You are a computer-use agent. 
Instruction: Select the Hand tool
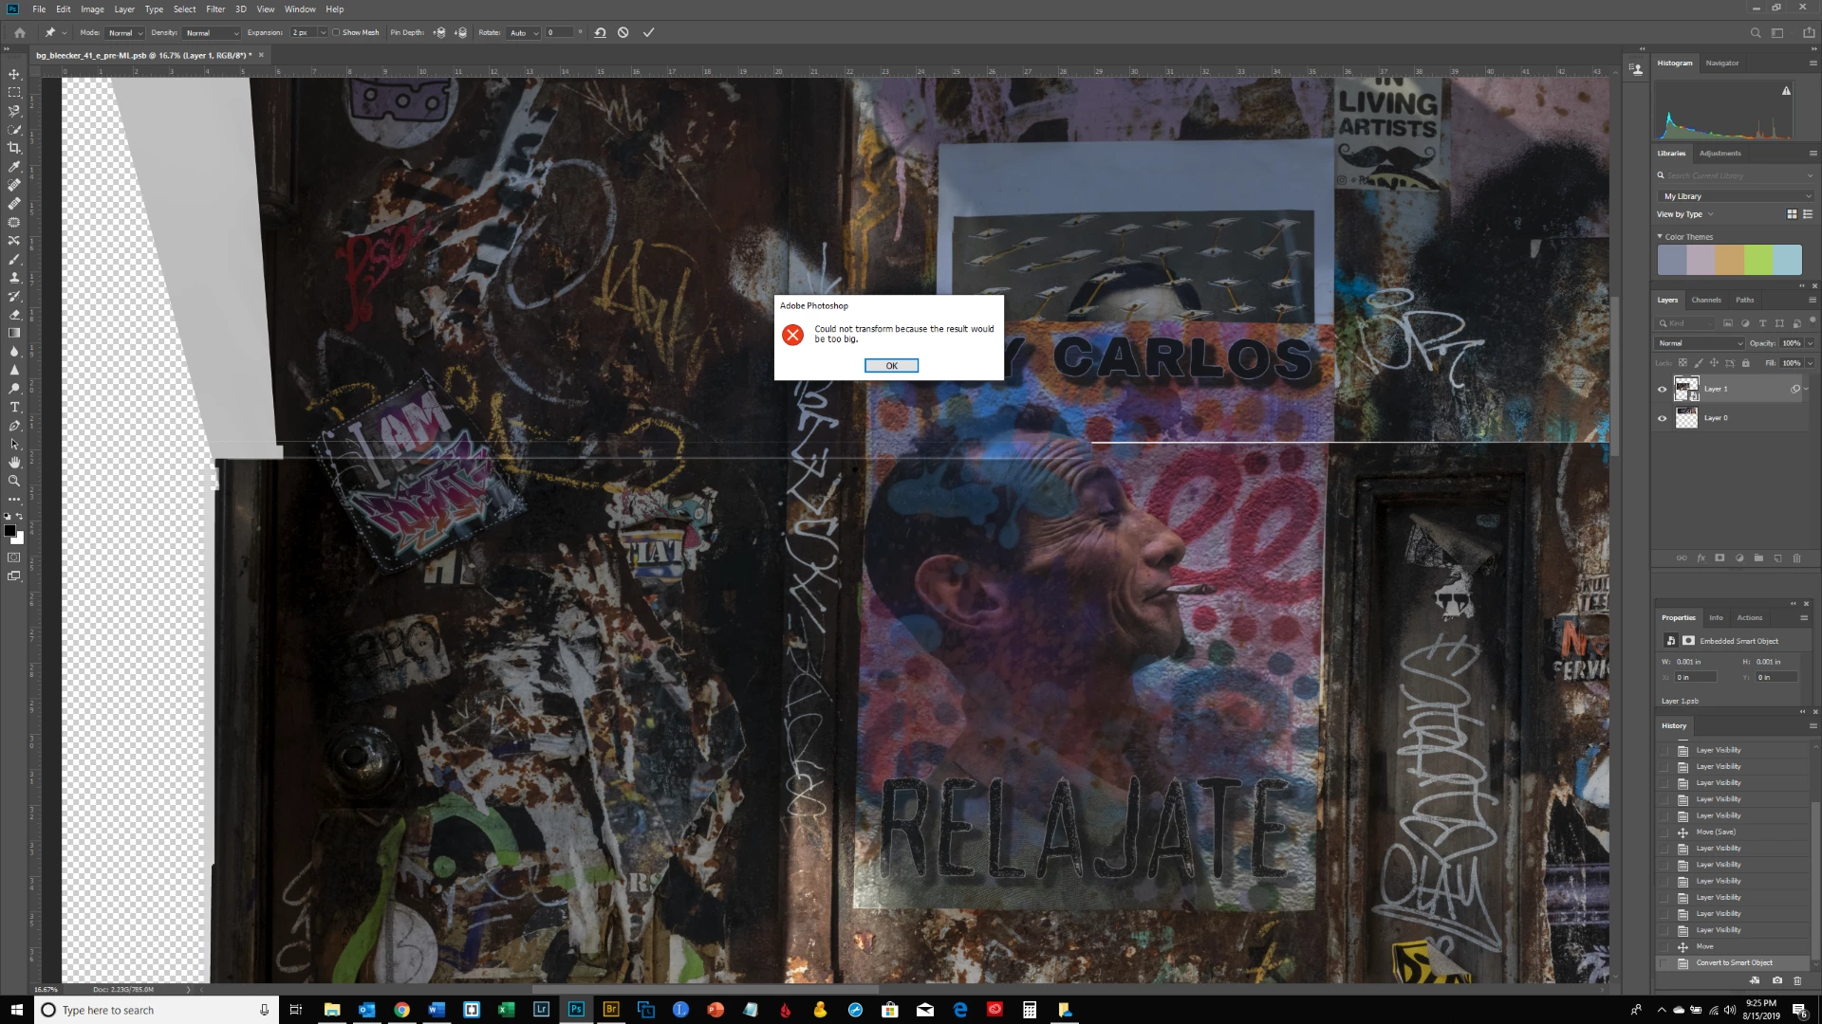coord(14,462)
